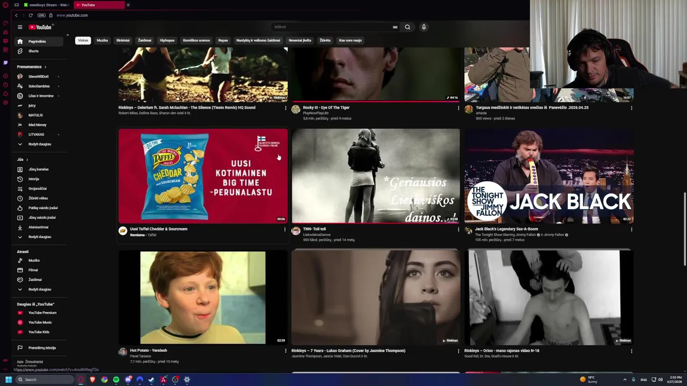Viewport: 687px width, 386px height.
Task: Open Twitch from Opera sidebar
Action: tap(5, 63)
